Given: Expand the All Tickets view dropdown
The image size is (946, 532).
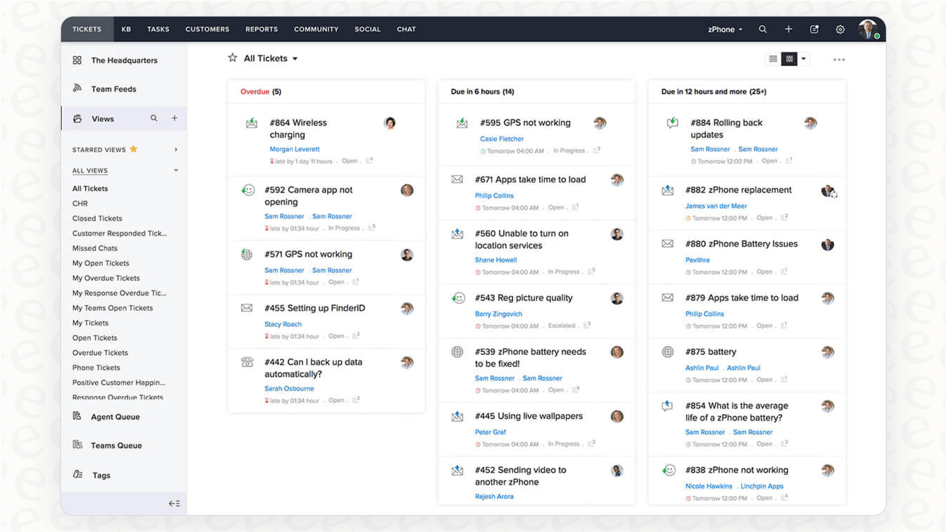Looking at the screenshot, I should [295, 59].
